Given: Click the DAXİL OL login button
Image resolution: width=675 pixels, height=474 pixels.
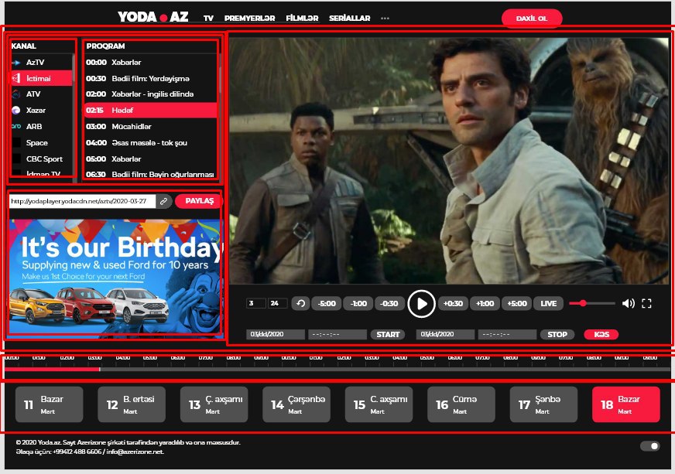Looking at the screenshot, I should pos(532,19).
